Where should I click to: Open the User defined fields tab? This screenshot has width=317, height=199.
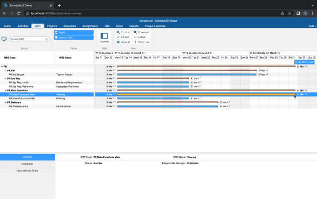[27, 170]
